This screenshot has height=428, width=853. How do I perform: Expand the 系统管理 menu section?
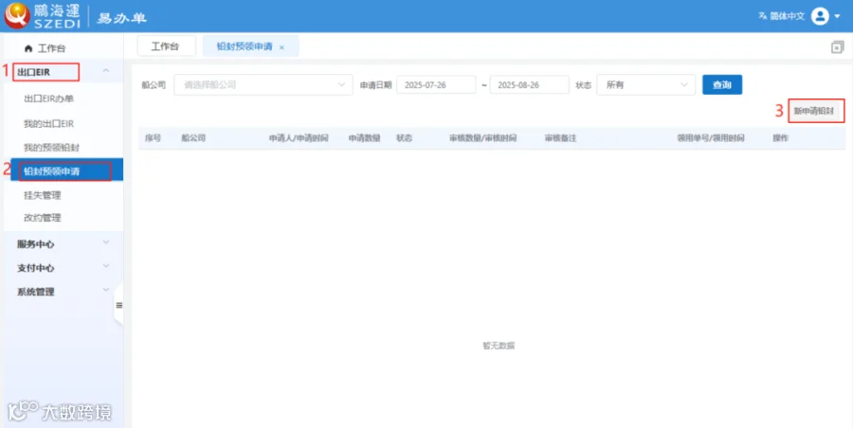click(x=106, y=290)
